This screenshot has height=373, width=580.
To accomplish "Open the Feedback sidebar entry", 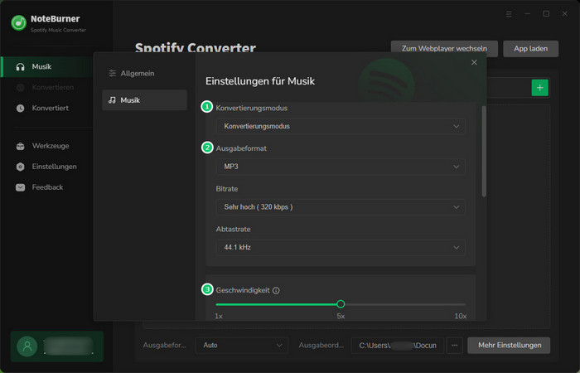I will coord(47,187).
